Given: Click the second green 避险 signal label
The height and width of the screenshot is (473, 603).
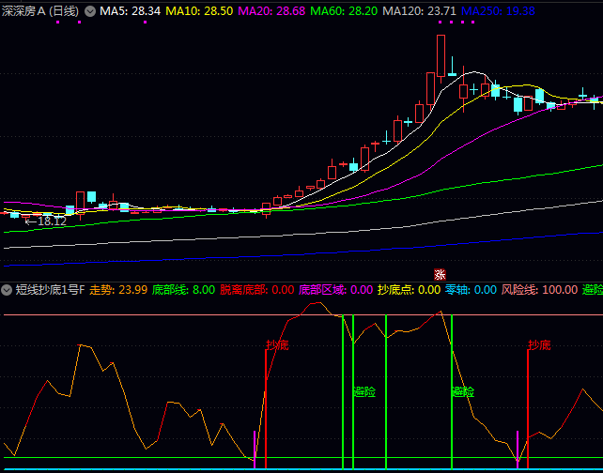Looking at the screenshot, I should tap(462, 391).
